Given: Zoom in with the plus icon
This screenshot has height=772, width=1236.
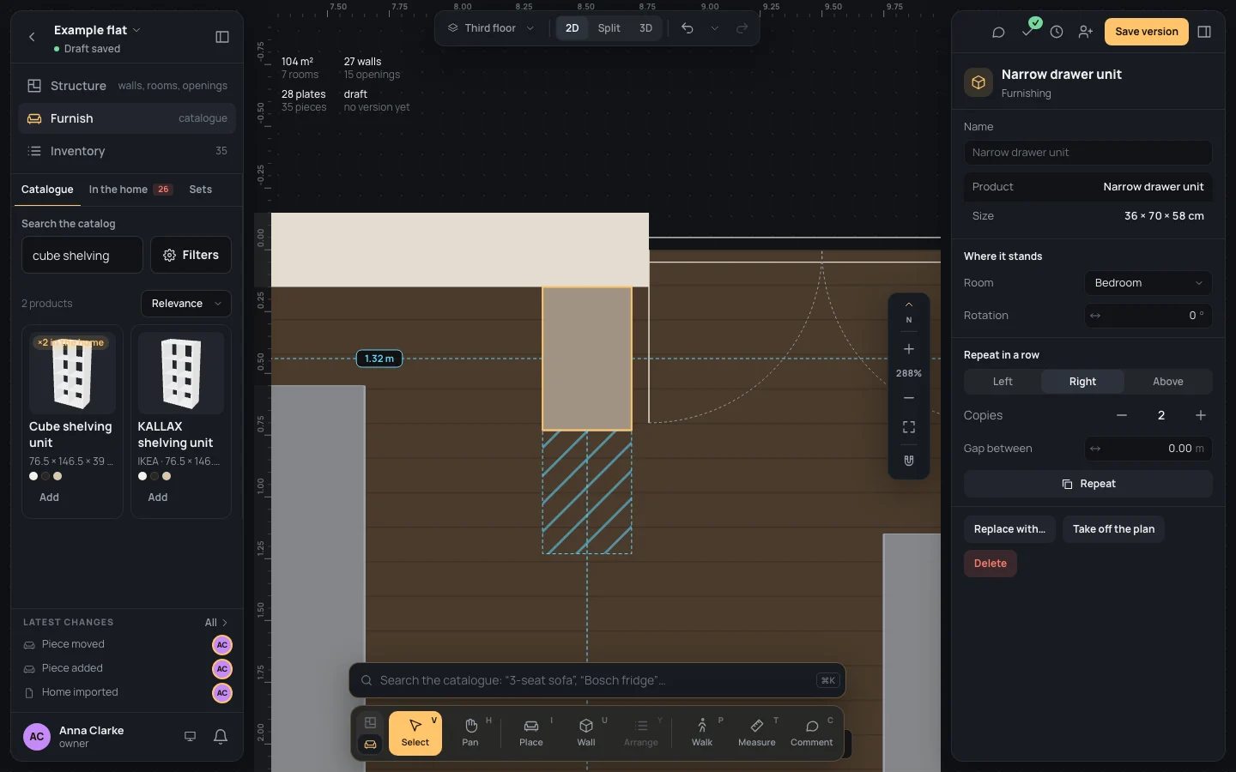Looking at the screenshot, I should tap(909, 349).
